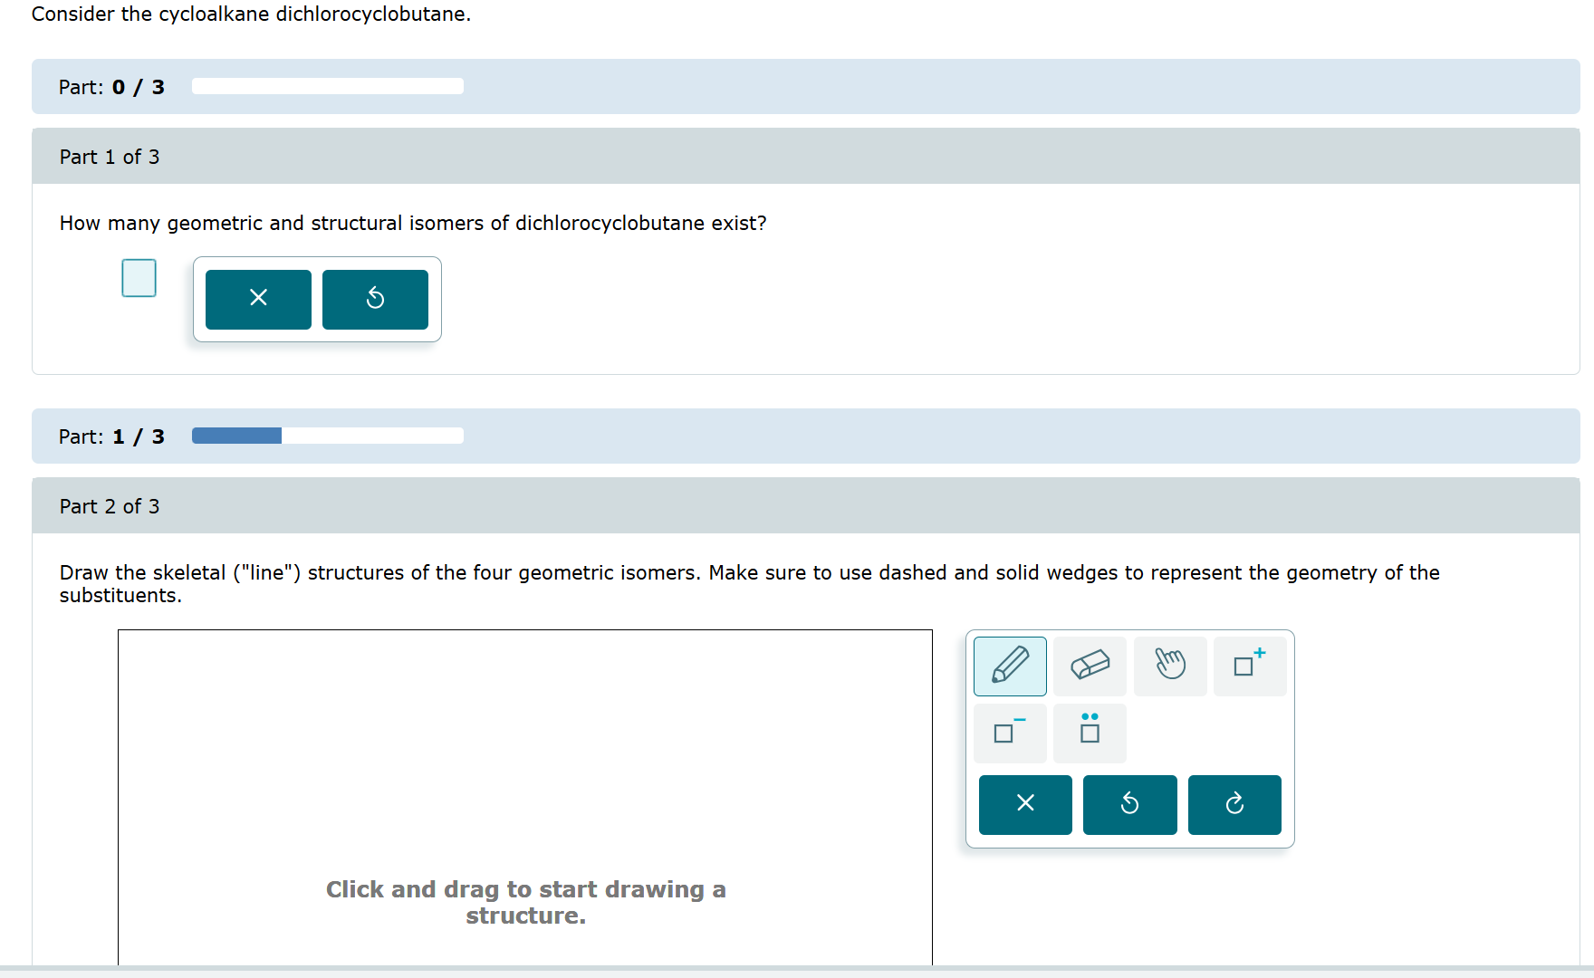
Task: Toggle off the highlighted pencil tool
Action: point(1009,666)
